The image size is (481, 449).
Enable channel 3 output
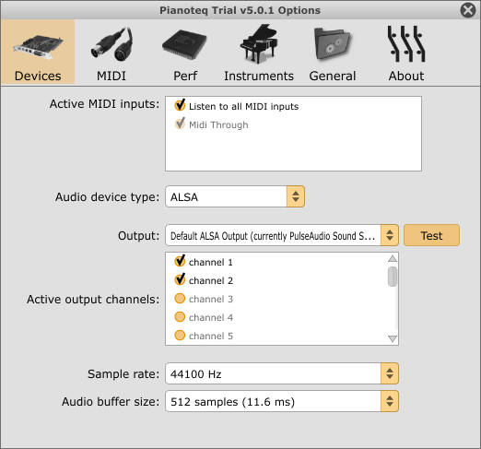pyautogui.click(x=180, y=299)
